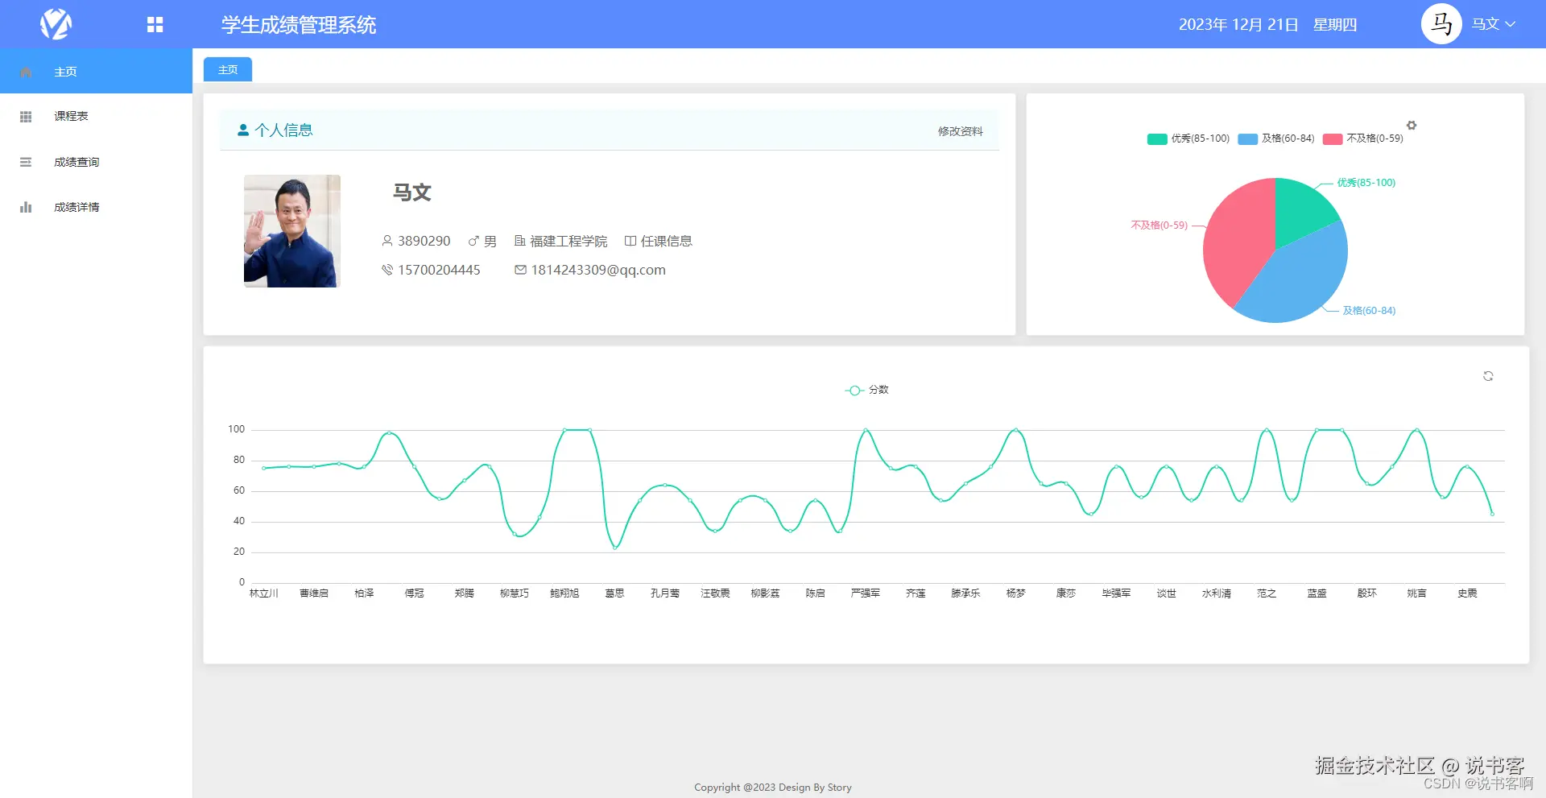Viewport: 1546px width, 798px height.
Task: Click the refresh icon on the score line chart
Action: (1489, 376)
